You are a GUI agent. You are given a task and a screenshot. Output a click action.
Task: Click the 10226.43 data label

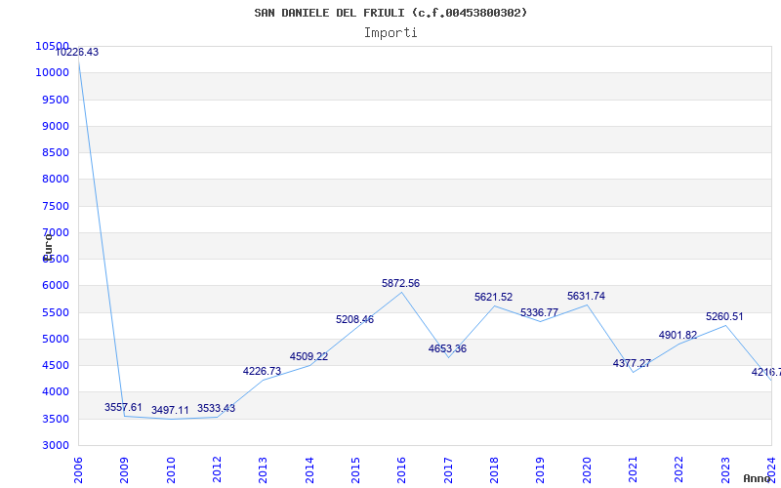(x=77, y=53)
